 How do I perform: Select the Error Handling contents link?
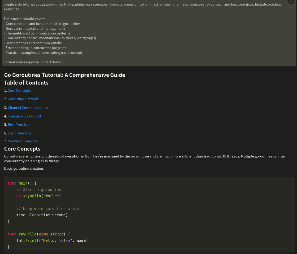pyautogui.click(x=19, y=133)
